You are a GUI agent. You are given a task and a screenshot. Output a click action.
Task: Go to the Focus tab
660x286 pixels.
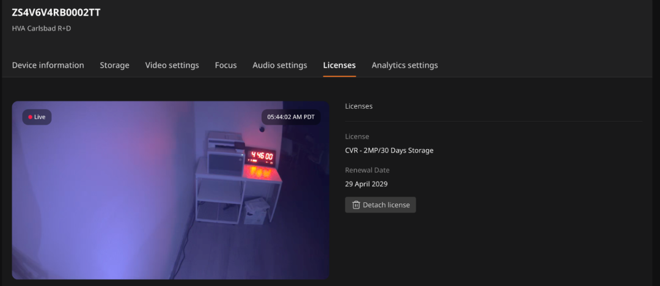[226, 65]
